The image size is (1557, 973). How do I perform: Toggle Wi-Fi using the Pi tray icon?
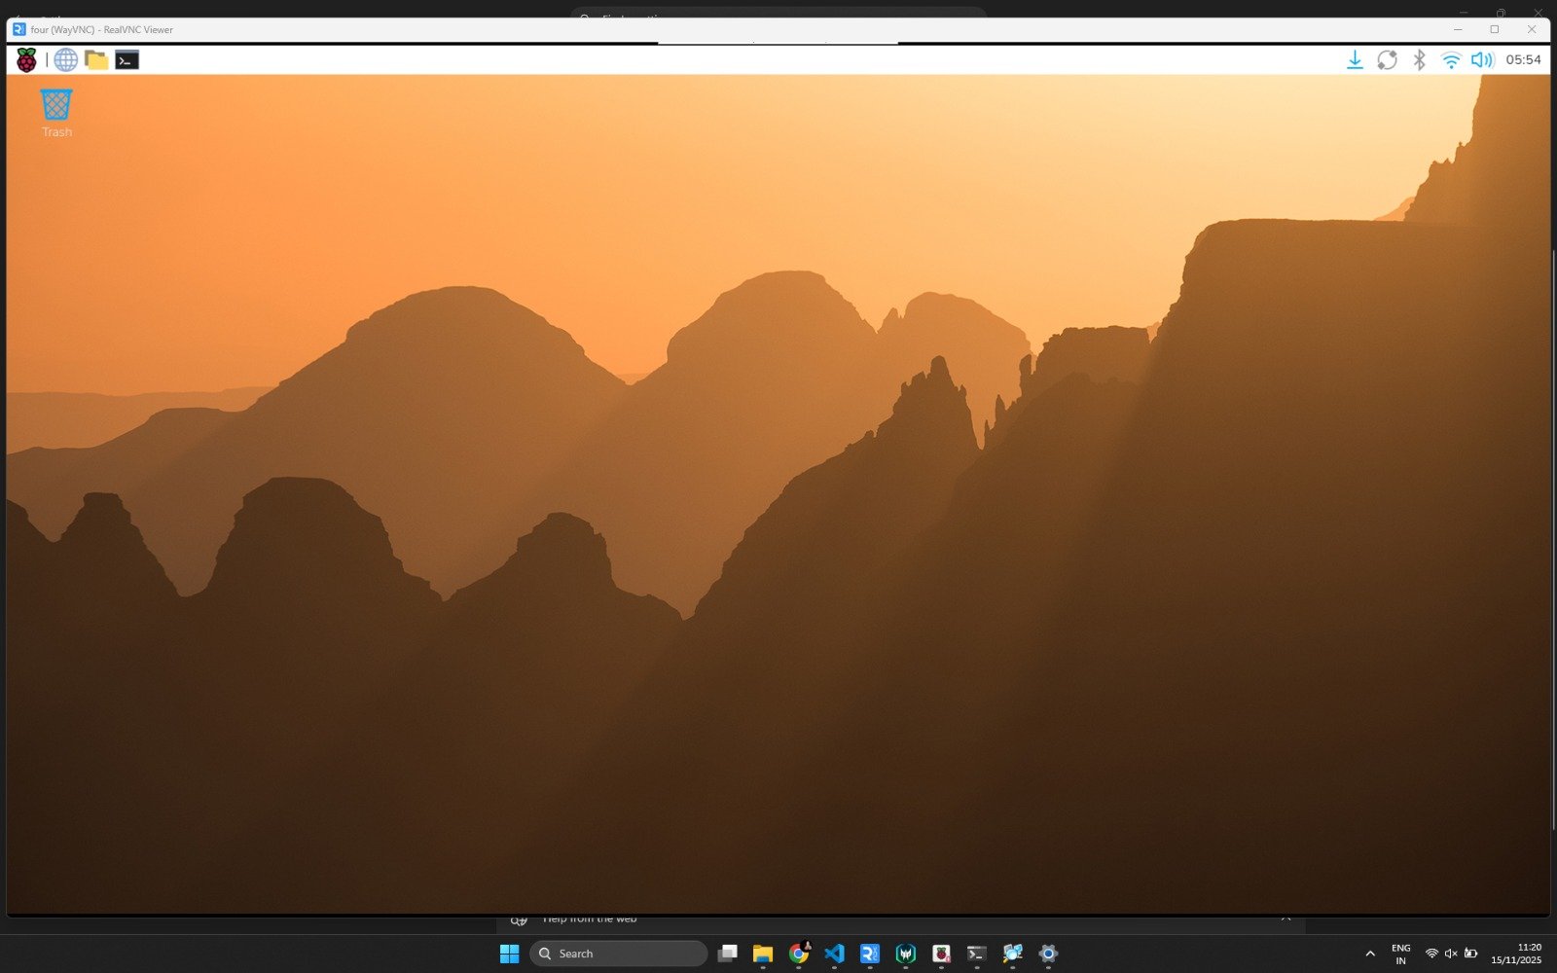click(1450, 59)
